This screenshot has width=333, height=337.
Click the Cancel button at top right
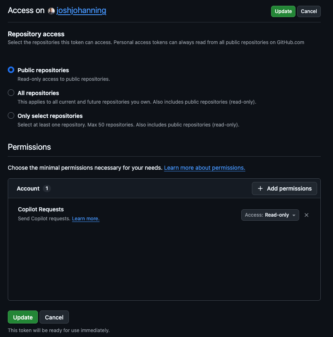tap(309, 11)
